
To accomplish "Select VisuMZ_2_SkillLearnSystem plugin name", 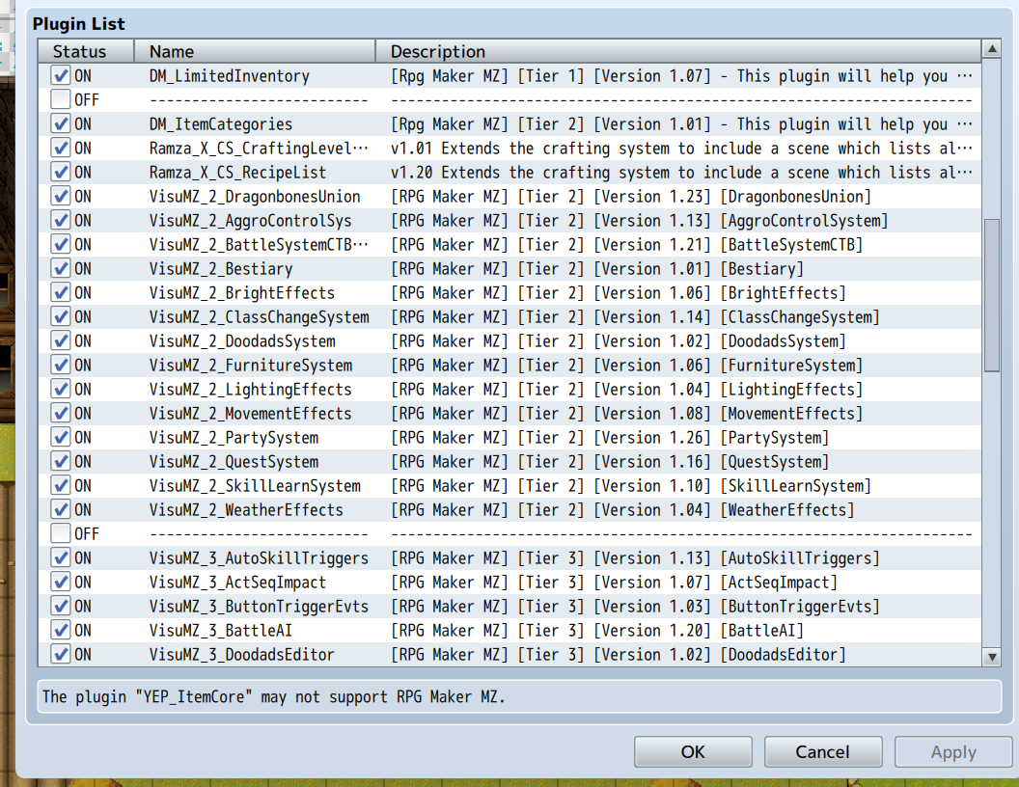I will pyautogui.click(x=255, y=486).
